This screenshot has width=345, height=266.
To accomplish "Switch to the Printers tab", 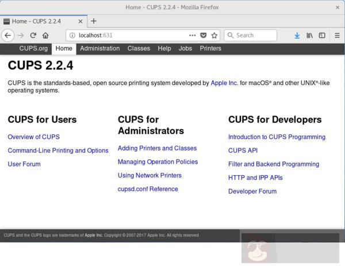I will pyautogui.click(x=210, y=49).
